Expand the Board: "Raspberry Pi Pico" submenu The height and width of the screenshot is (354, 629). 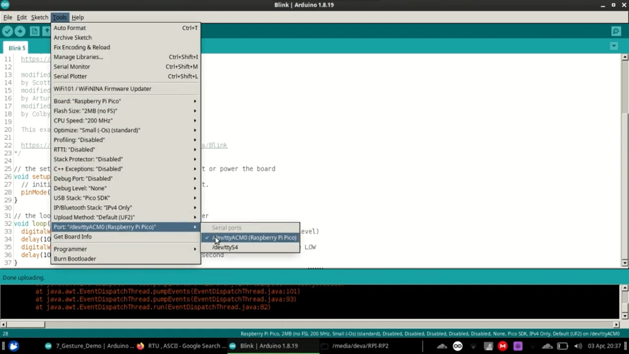pos(126,101)
